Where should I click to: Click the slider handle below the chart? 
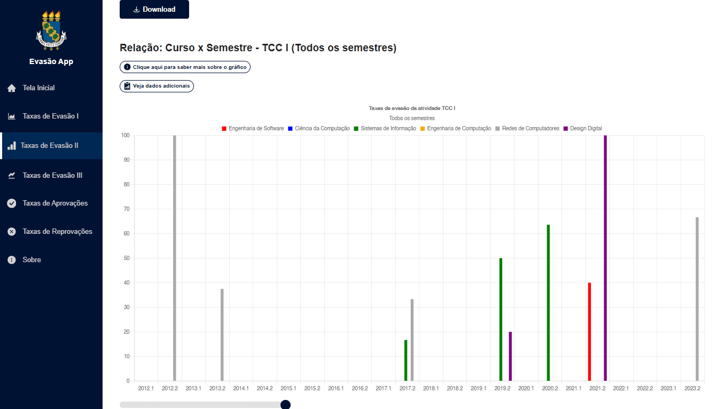(285, 405)
